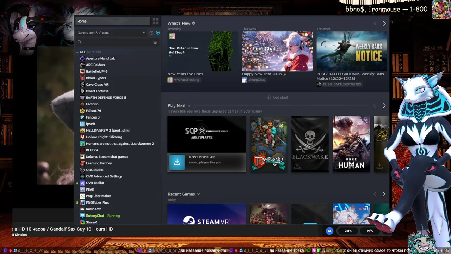Click the Blood Typers game icon
The height and width of the screenshot is (254, 451).
click(82, 78)
